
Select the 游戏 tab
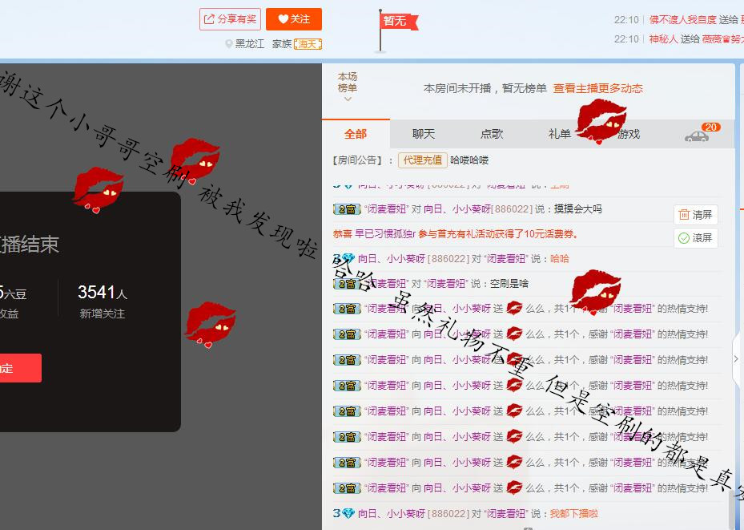628,134
